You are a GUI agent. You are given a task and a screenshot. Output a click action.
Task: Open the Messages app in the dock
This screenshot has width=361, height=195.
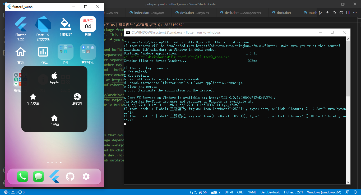tap(38, 177)
